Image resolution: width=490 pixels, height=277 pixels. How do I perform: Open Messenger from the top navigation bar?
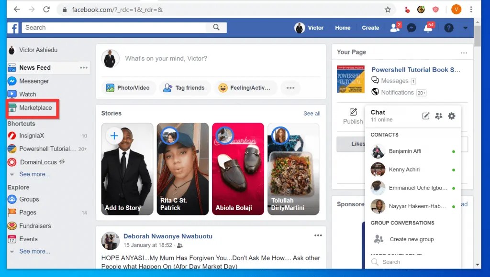412,28
